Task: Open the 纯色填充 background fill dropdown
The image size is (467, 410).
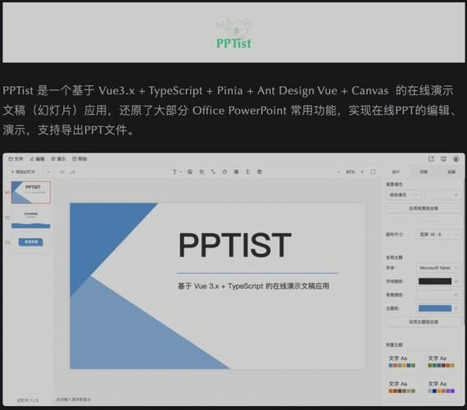Action: coord(404,194)
